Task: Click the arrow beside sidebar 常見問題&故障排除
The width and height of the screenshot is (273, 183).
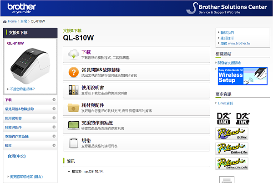Action: click(x=54, y=109)
